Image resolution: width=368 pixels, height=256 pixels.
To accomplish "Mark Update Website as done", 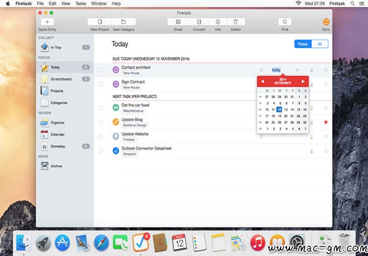I will pos(100,136).
